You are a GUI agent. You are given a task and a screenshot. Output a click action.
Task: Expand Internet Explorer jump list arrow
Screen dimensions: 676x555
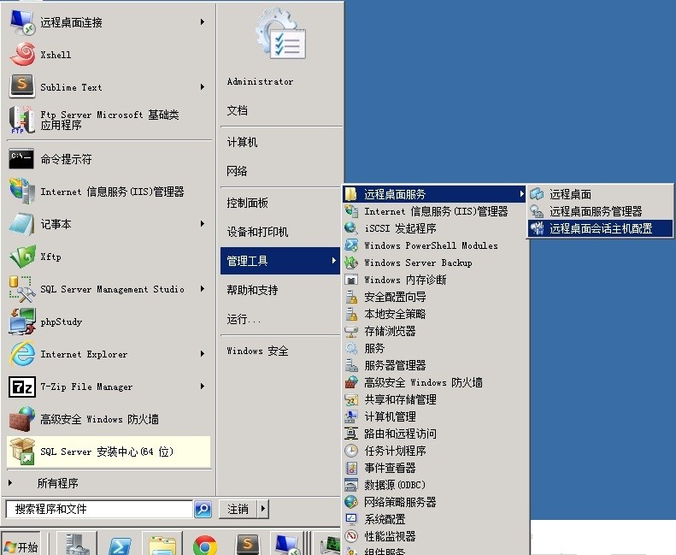click(x=203, y=354)
